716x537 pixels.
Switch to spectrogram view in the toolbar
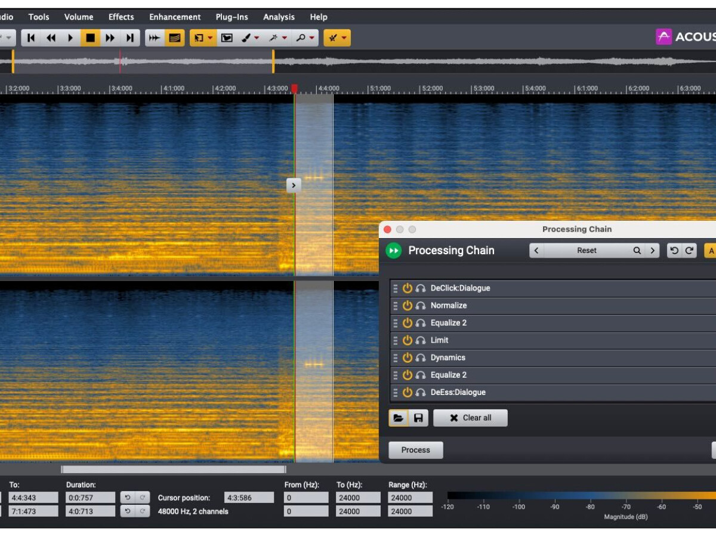coord(174,38)
